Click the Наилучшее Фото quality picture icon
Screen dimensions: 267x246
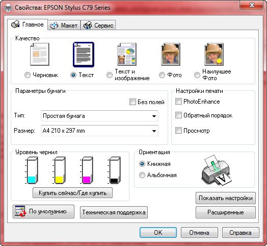(x=214, y=54)
